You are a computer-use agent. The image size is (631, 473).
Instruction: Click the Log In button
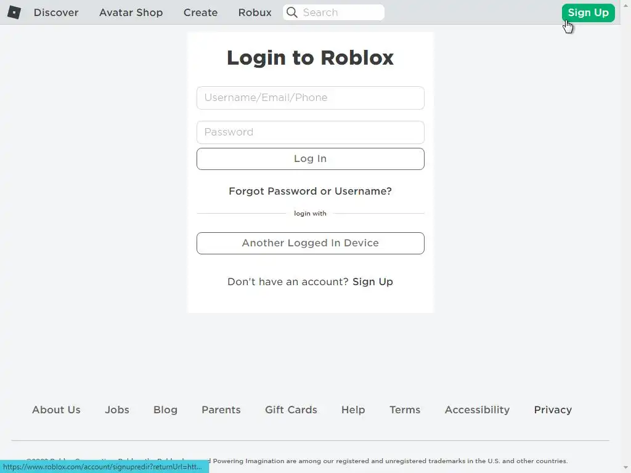click(311, 159)
